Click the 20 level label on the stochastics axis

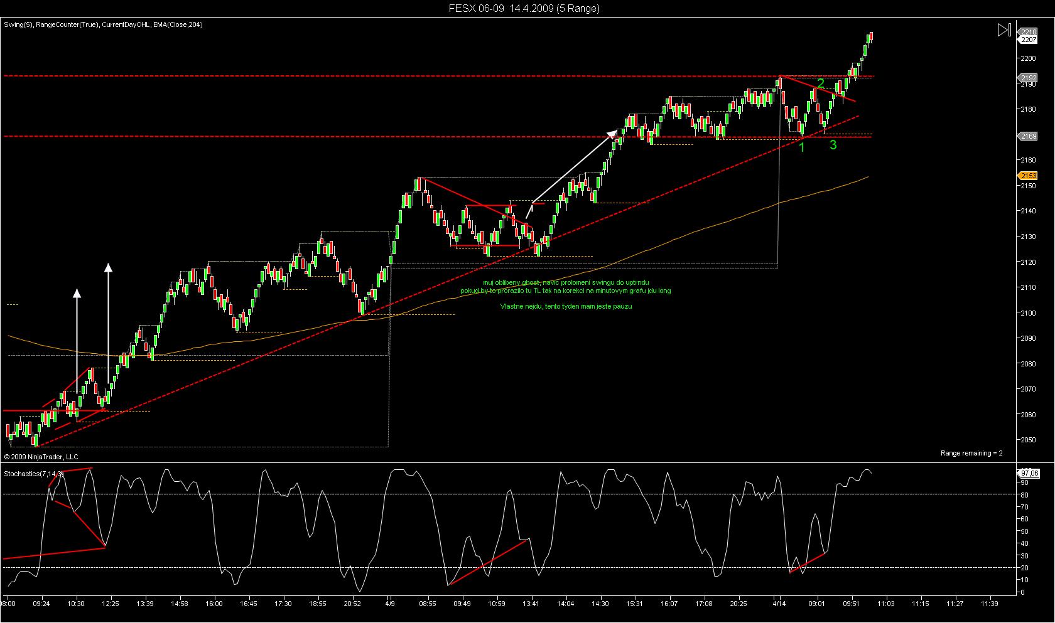point(1024,568)
